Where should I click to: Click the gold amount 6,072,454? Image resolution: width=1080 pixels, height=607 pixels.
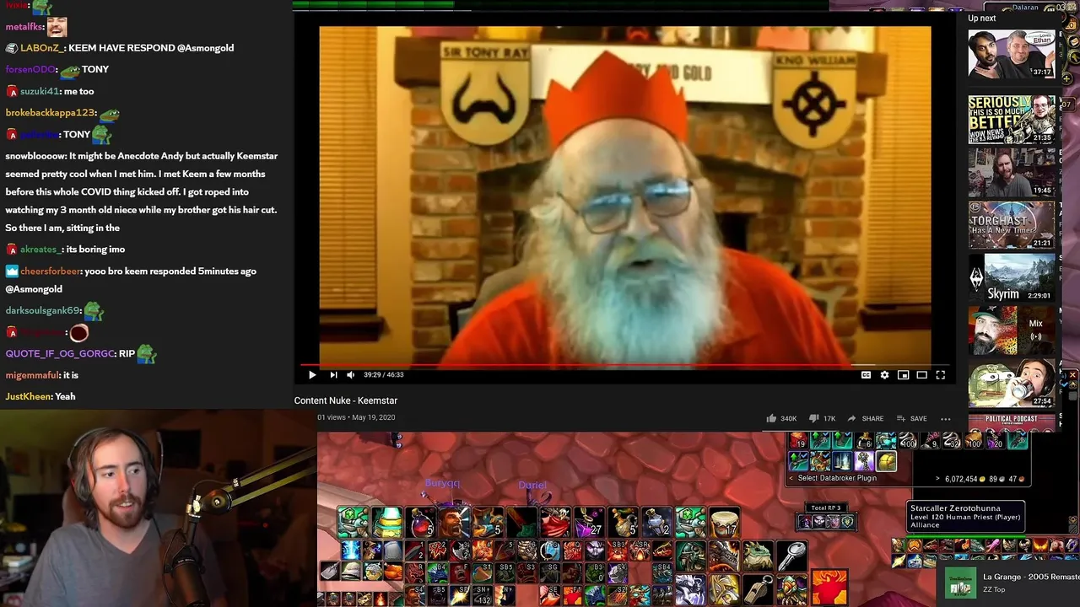click(959, 479)
